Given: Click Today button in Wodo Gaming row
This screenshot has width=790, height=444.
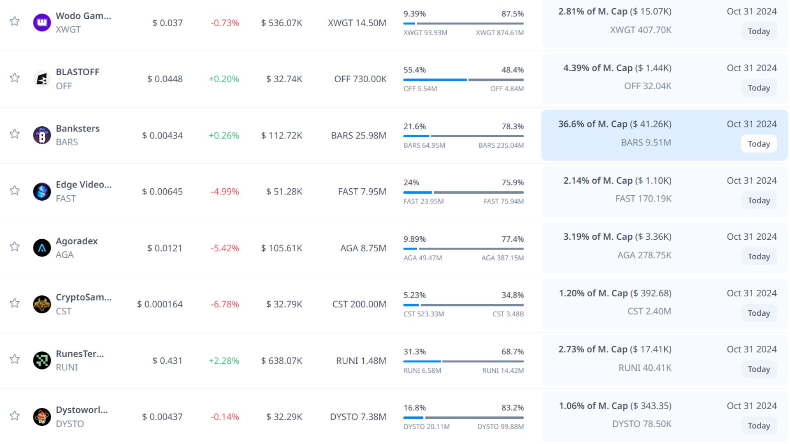Looking at the screenshot, I should pos(758,31).
